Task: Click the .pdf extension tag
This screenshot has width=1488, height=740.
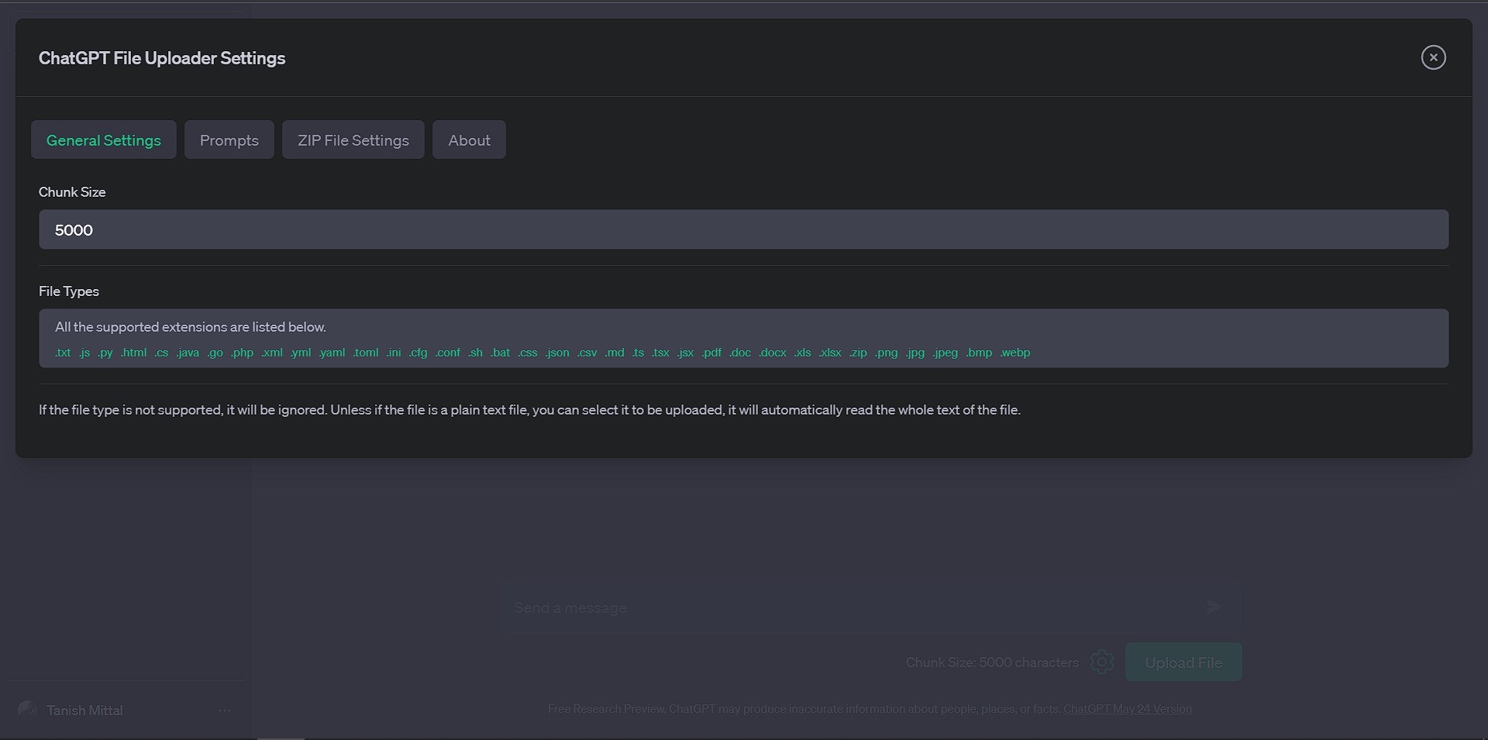Action: pyautogui.click(x=711, y=353)
